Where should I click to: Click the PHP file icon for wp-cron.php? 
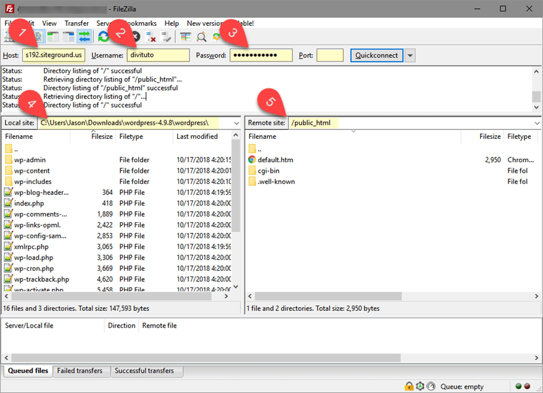(x=8, y=268)
